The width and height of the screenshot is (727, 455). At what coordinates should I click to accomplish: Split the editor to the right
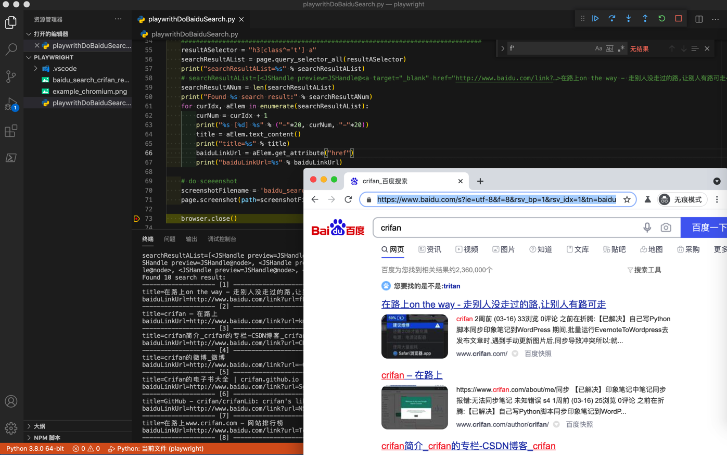(699, 19)
